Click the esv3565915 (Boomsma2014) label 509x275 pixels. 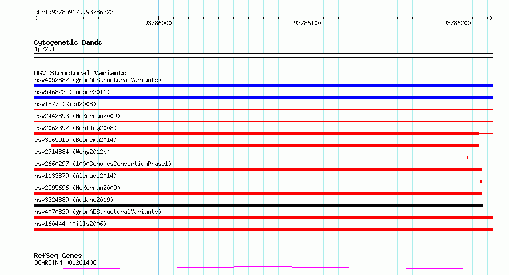75,140
